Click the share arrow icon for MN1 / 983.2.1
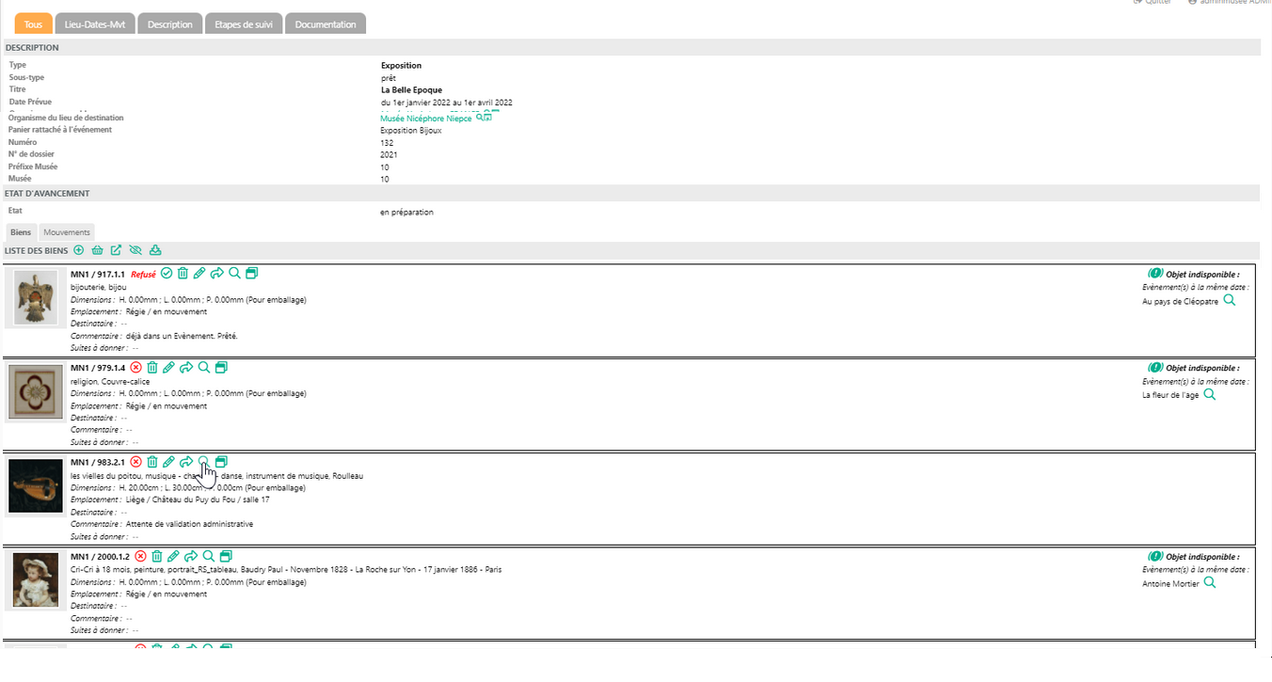Screen dimensions: 1272x682 [186, 462]
